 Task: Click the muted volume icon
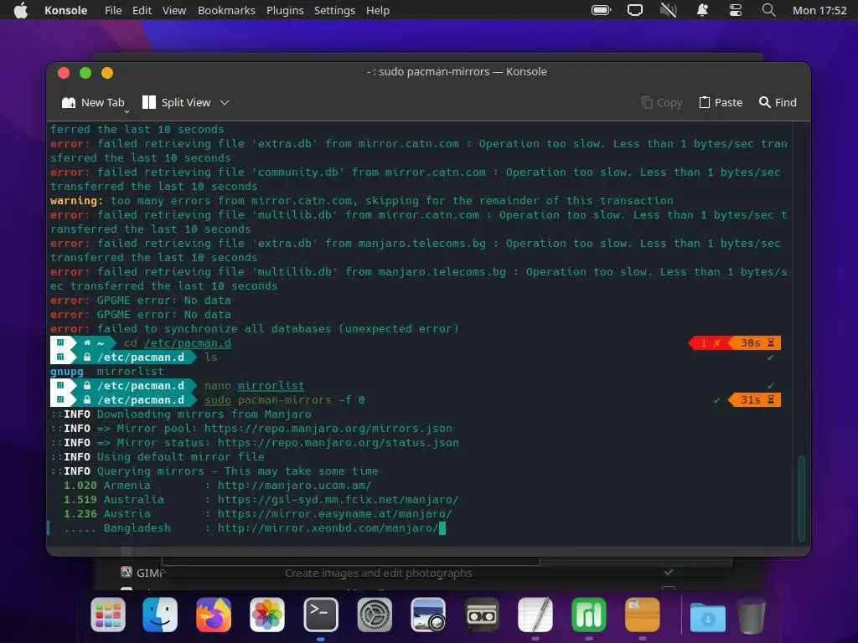(x=669, y=10)
